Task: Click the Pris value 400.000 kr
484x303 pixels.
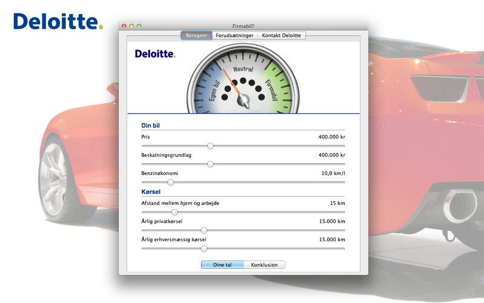Action: [x=332, y=137]
